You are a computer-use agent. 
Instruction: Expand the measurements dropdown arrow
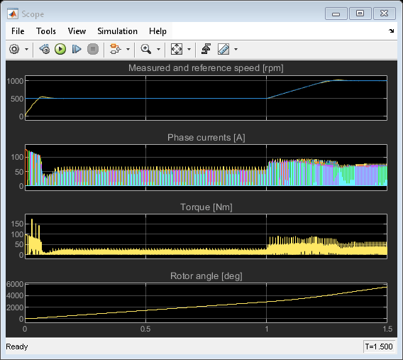pyautogui.click(x=236, y=49)
